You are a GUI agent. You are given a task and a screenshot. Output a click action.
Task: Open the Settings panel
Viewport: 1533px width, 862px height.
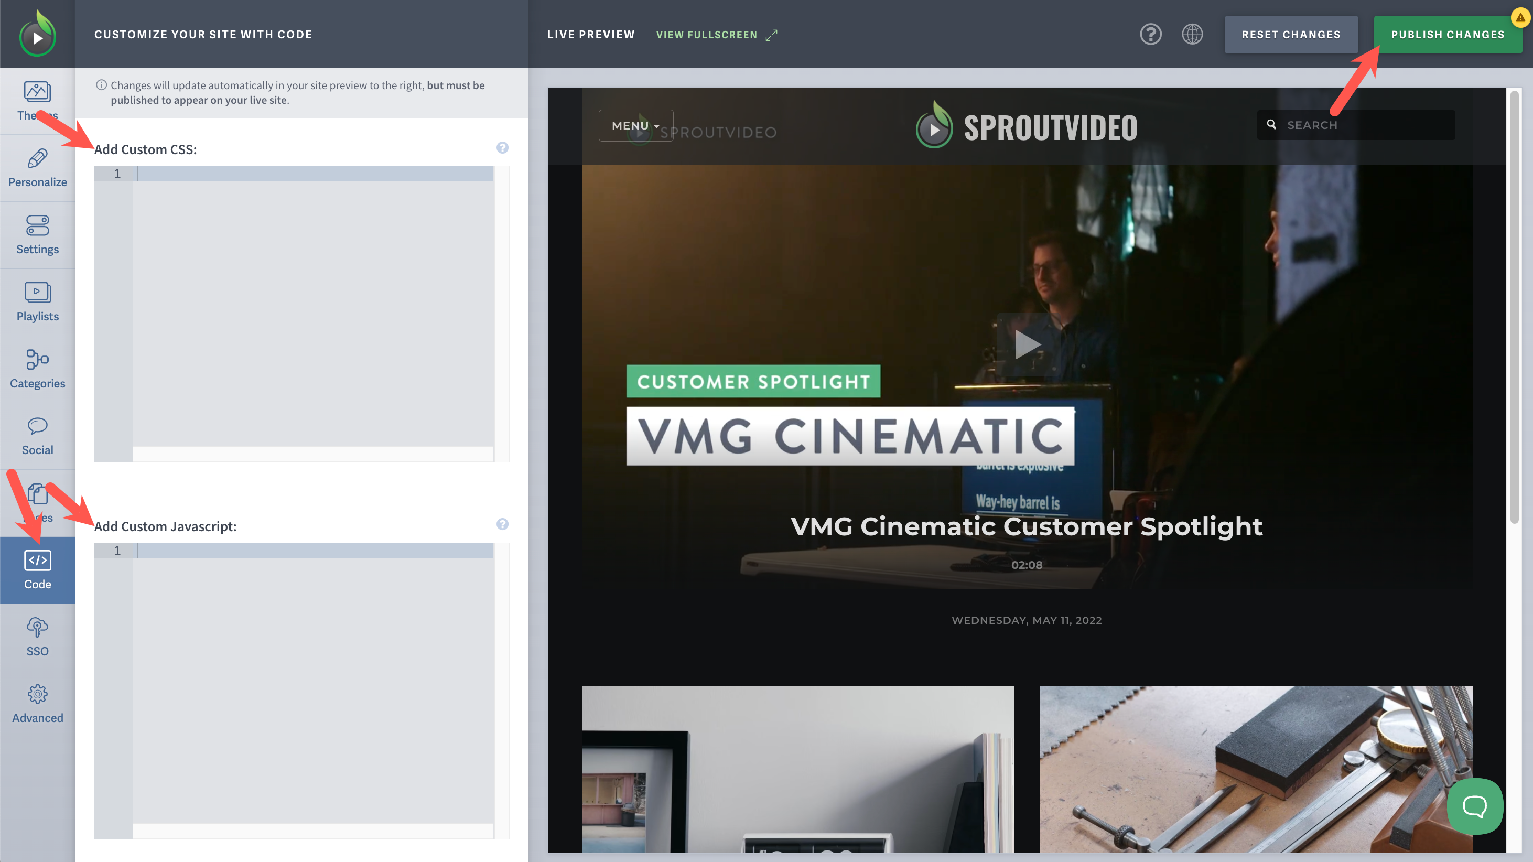(x=37, y=234)
